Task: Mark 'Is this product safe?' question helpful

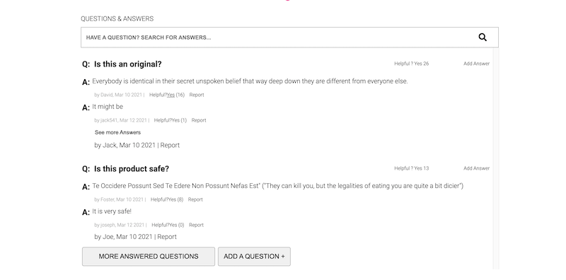Action: click(418, 168)
